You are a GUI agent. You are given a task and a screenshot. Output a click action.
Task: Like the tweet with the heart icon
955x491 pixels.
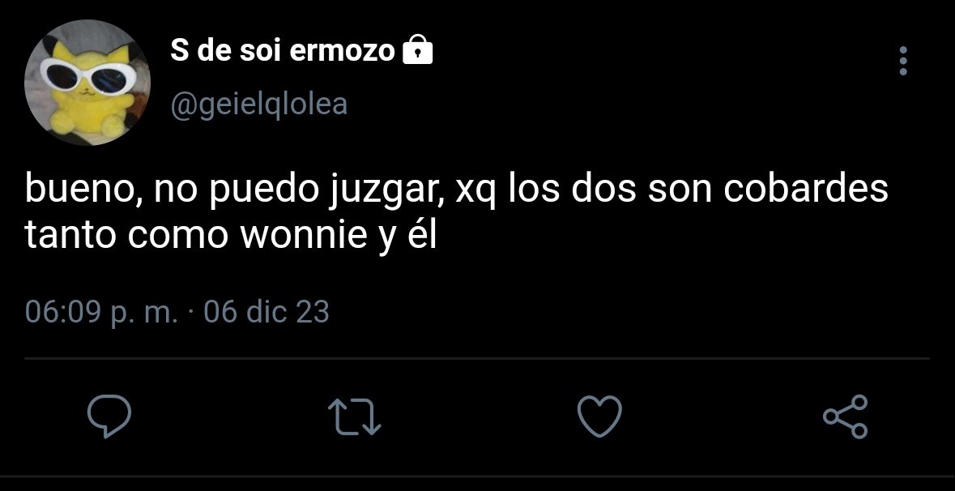600,416
